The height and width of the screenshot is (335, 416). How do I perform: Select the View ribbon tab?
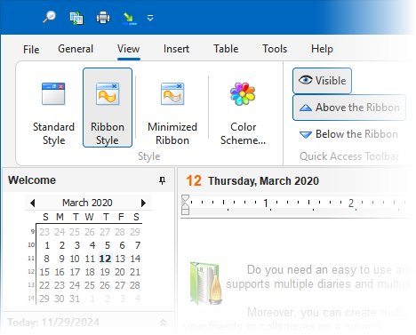click(128, 49)
